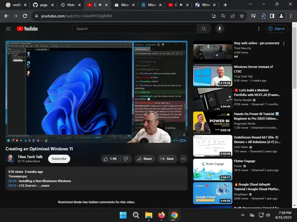This screenshot has width=297, height=222.
Task: Click the share this page icon in the address bar
Action: [233, 16]
